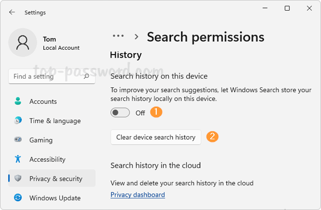Minimize the Settings window
The height and width of the screenshot is (210, 321).
pyautogui.click(x=265, y=8)
